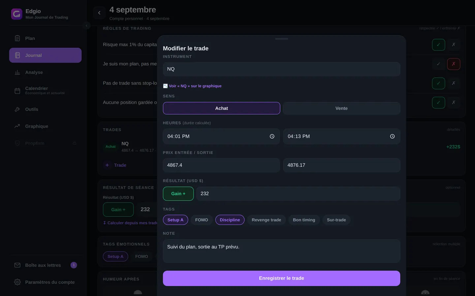
Task: Mark Pas de trade sans stop-loss as respected
Action: 438,83
